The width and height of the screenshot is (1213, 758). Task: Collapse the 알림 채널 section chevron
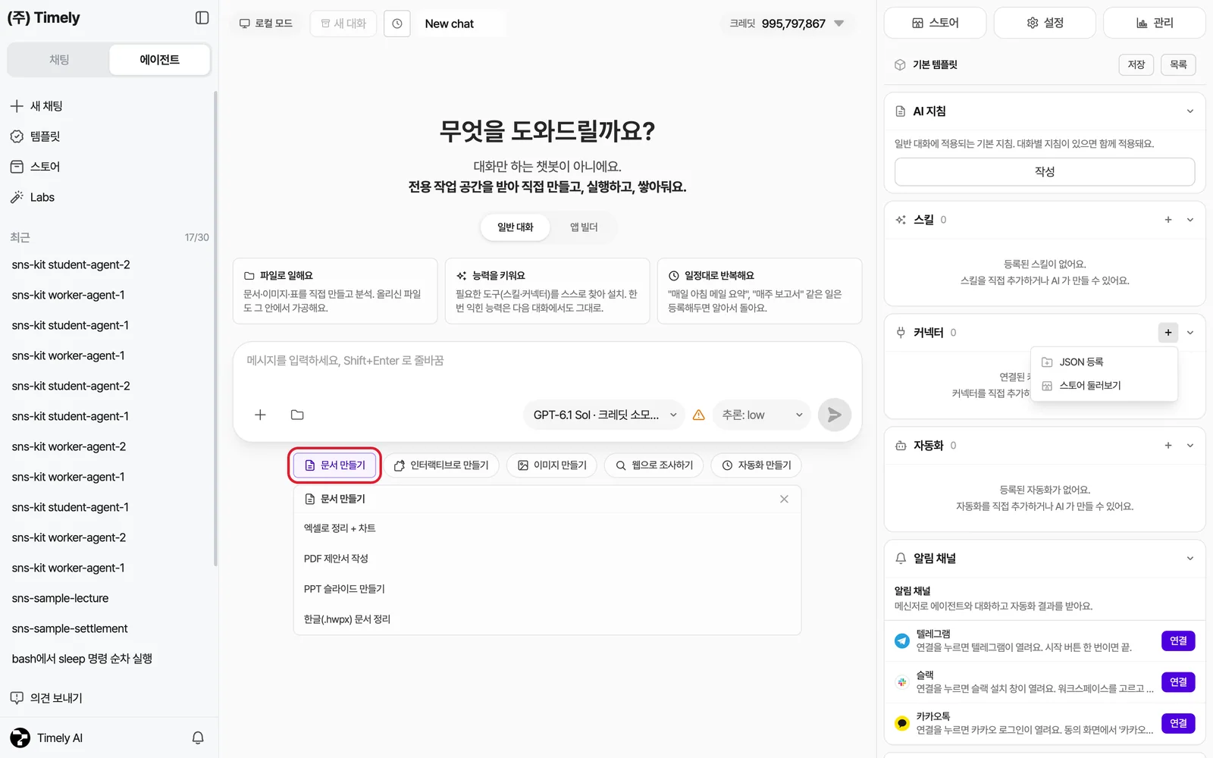[x=1190, y=559]
